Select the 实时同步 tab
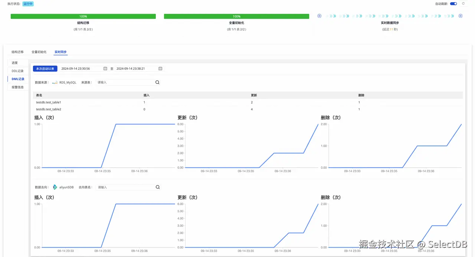Image resolution: width=475 pixels, height=257 pixels. coord(60,52)
